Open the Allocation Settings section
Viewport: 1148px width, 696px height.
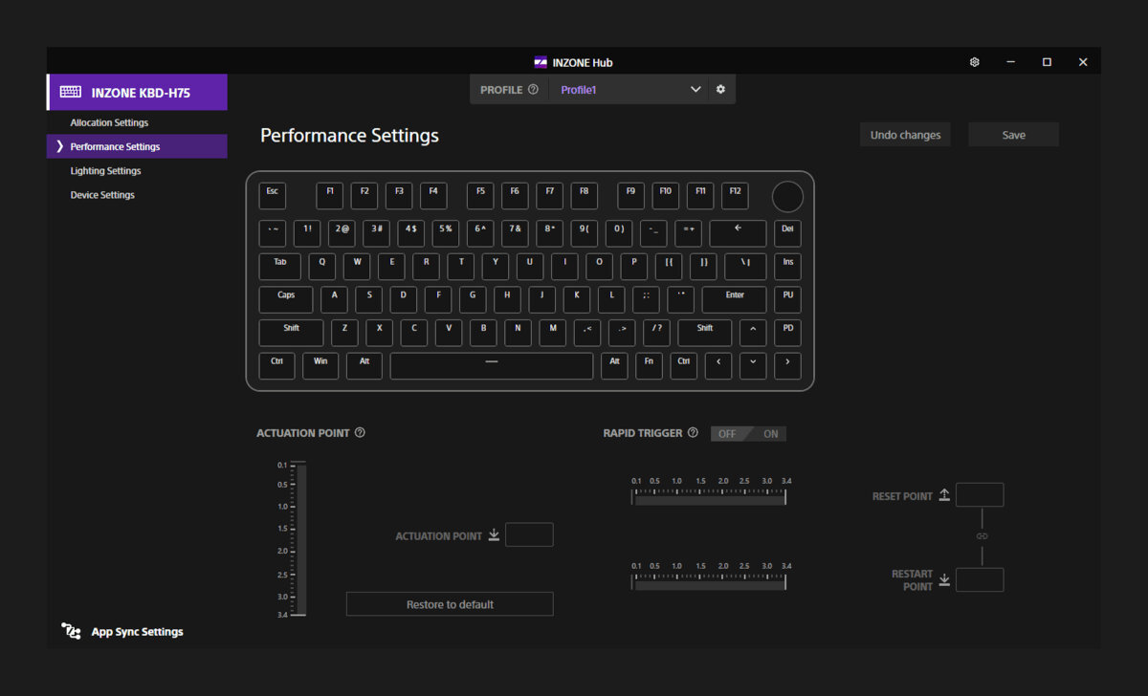coord(109,122)
